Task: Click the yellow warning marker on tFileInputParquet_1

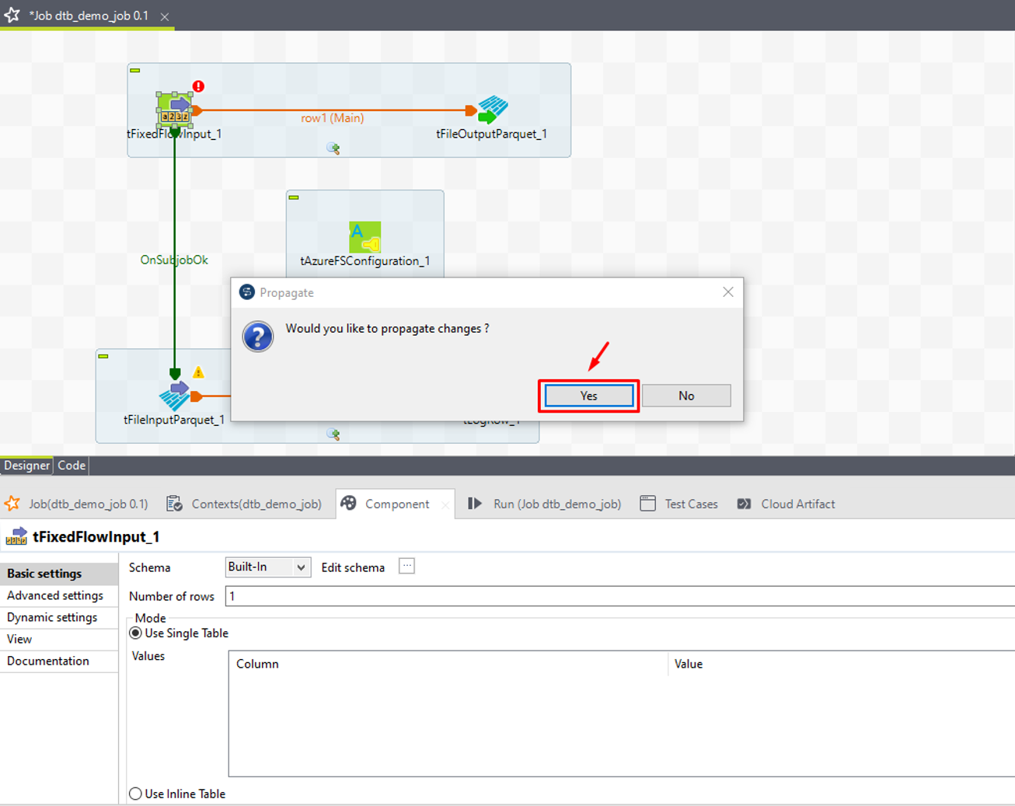Action: coord(198,372)
